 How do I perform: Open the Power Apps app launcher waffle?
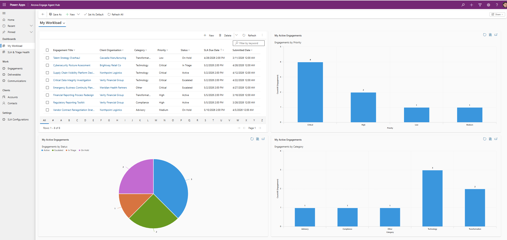tap(4, 5)
